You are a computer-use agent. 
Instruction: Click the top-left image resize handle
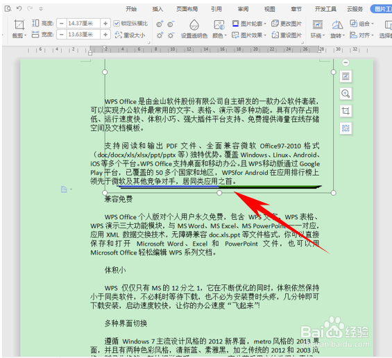pos(105,72)
